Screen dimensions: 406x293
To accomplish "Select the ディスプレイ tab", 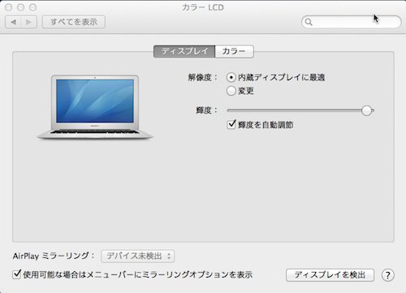I will coord(184,51).
